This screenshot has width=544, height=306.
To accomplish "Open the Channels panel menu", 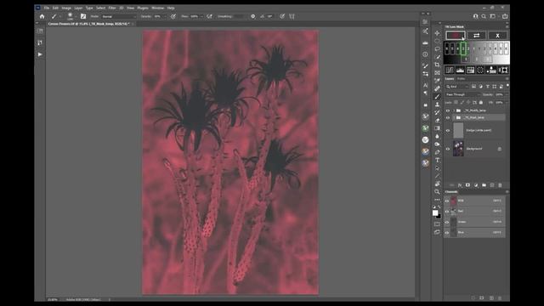I will pos(507,192).
